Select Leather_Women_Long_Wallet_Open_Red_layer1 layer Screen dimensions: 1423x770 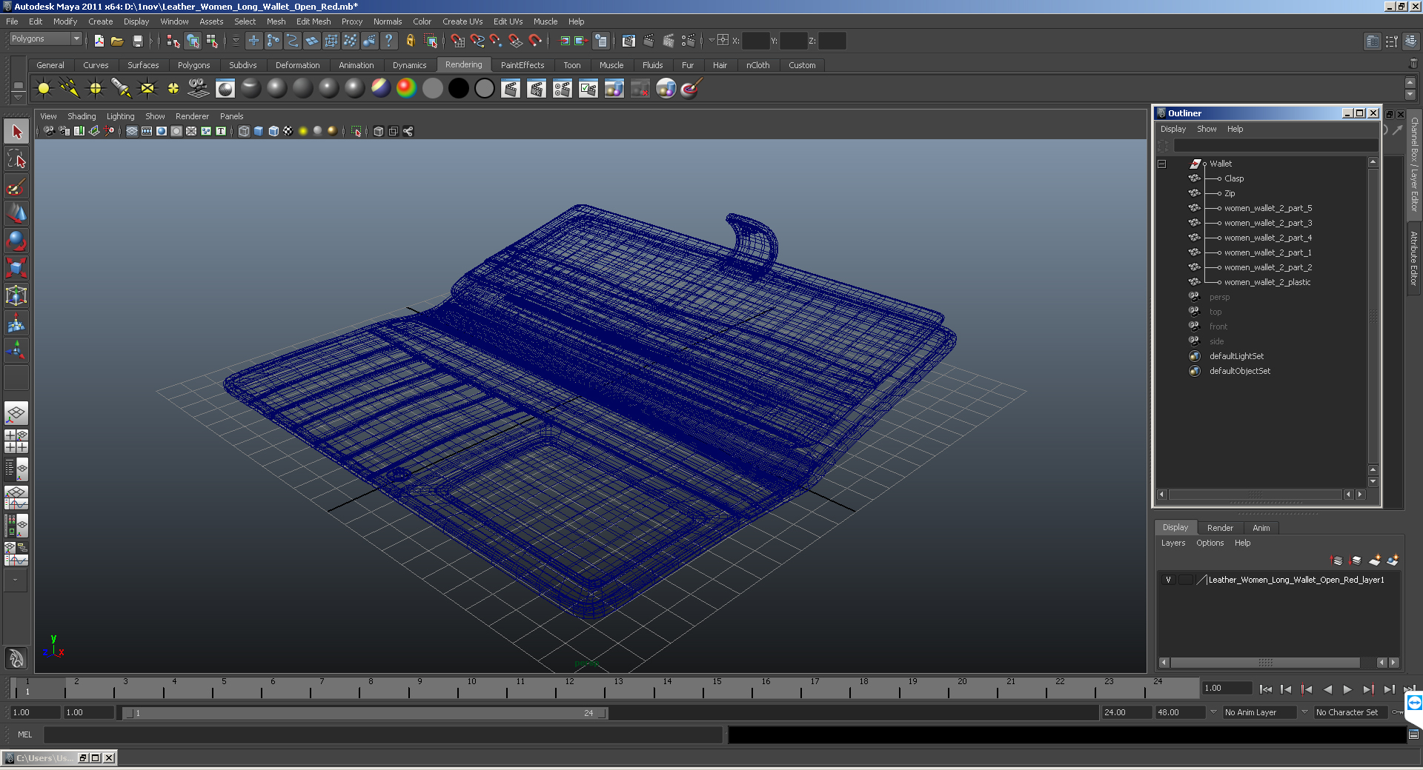(x=1296, y=580)
